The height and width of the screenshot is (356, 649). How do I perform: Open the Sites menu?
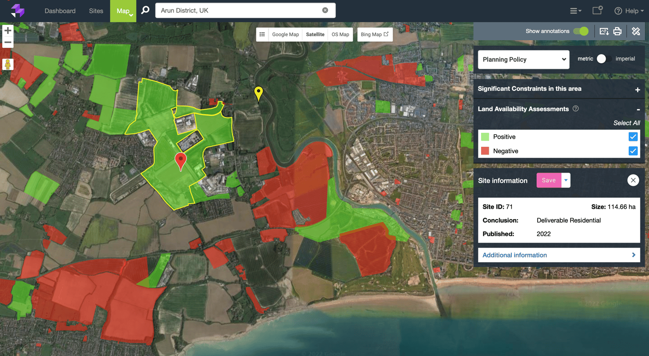coord(96,10)
